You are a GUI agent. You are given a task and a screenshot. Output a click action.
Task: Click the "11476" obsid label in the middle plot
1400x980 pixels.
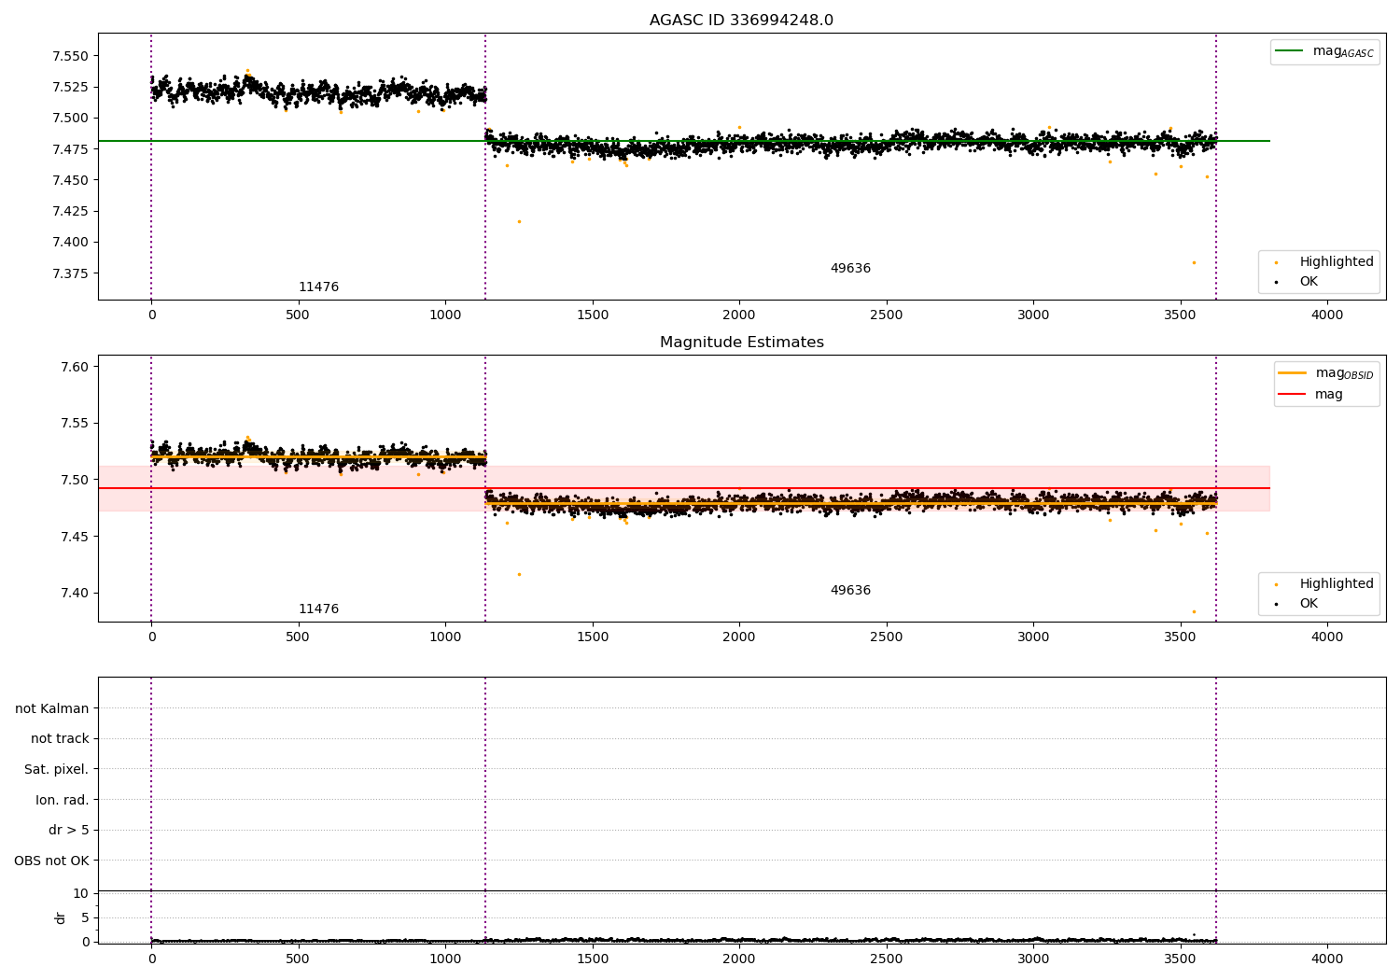tap(318, 609)
